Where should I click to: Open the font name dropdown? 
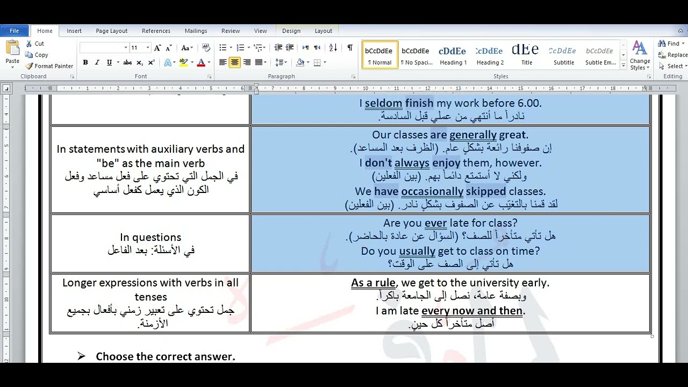click(x=126, y=48)
